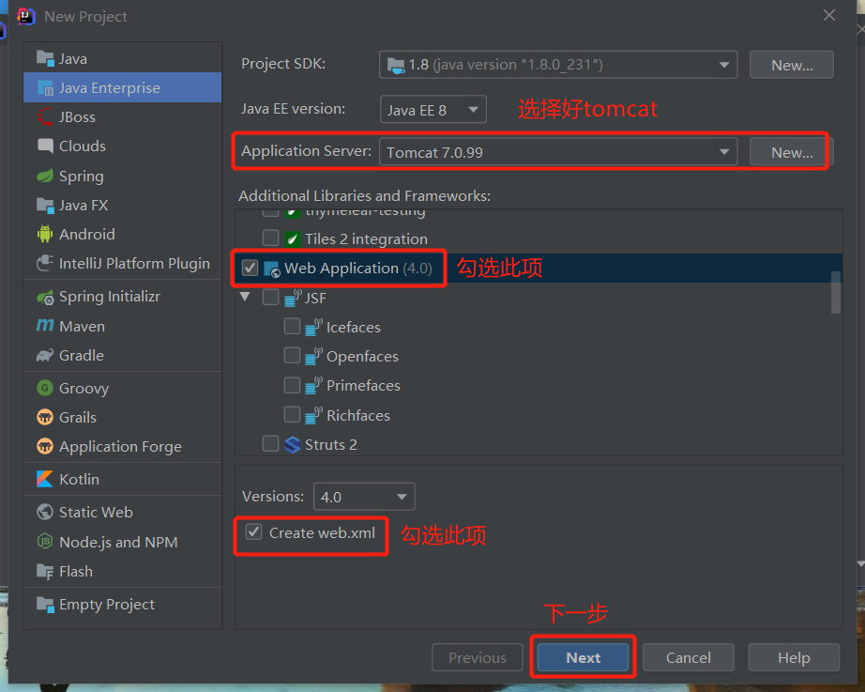Select the Java project type icon
The image size is (865, 692).
(45, 58)
